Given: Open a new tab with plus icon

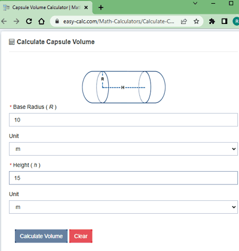Looking at the screenshot, I should click(101, 7).
